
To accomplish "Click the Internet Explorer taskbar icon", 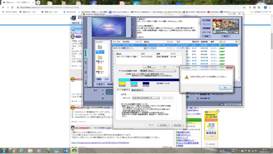I will coord(21,151).
